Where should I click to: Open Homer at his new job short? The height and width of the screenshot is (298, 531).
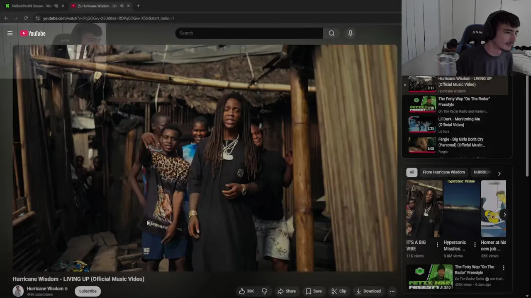click(x=493, y=209)
